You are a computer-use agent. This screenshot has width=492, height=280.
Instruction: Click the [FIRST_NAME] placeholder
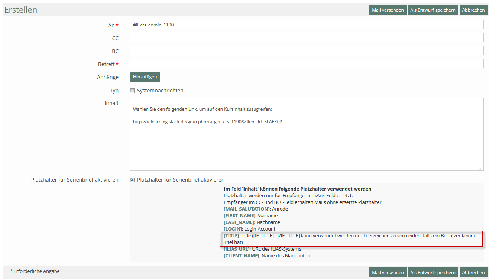point(240,216)
